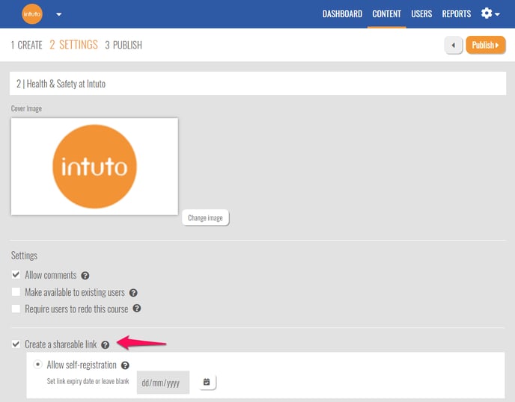The image size is (515, 402).
Task: Enable Require users to redo this course
Action: 16,309
